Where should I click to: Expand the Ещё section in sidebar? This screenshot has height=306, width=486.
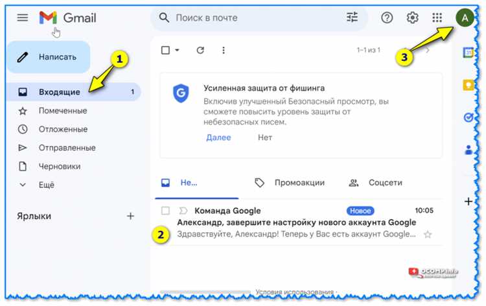tap(36, 185)
